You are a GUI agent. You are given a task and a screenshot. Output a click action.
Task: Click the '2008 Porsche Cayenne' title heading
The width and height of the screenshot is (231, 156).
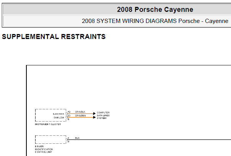[155, 10]
